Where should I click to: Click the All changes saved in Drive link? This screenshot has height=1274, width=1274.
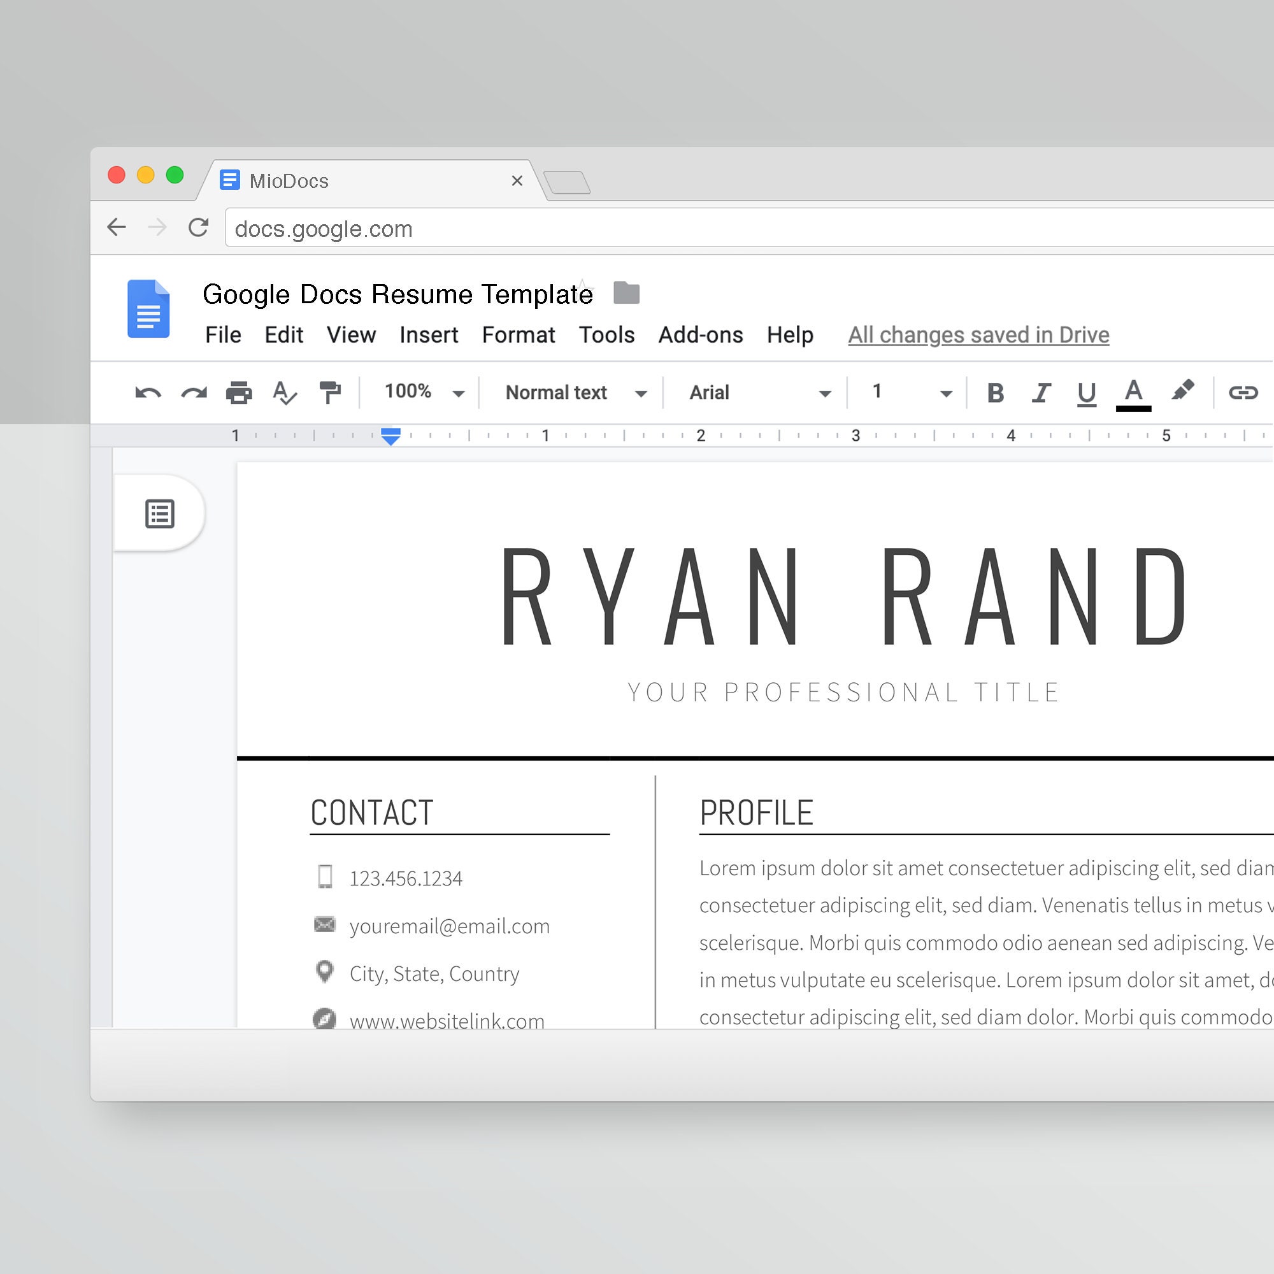click(978, 335)
